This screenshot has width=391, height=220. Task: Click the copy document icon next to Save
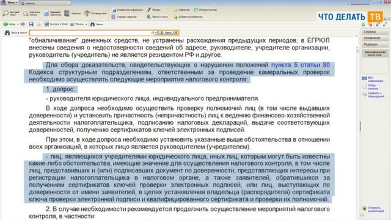[38, 24]
